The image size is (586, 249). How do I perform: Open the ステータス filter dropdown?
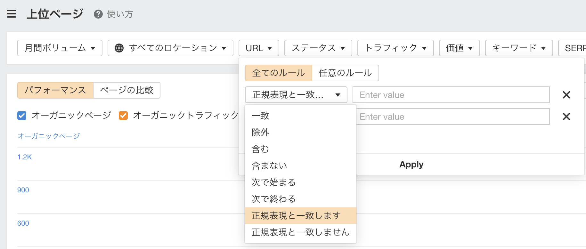(318, 48)
